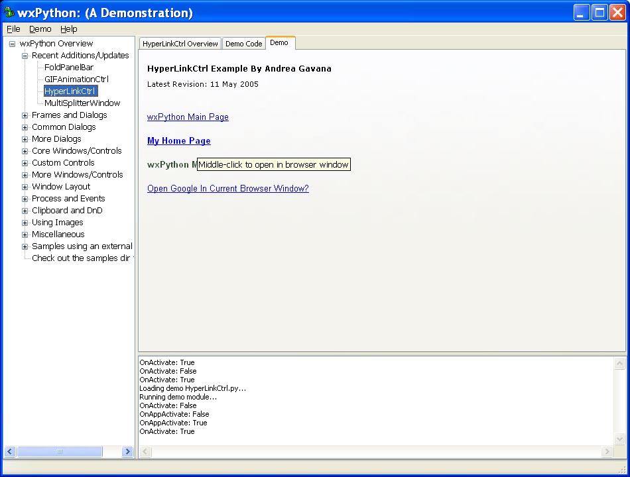Expand the Frames and Dialogs tree node

[25, 115]
